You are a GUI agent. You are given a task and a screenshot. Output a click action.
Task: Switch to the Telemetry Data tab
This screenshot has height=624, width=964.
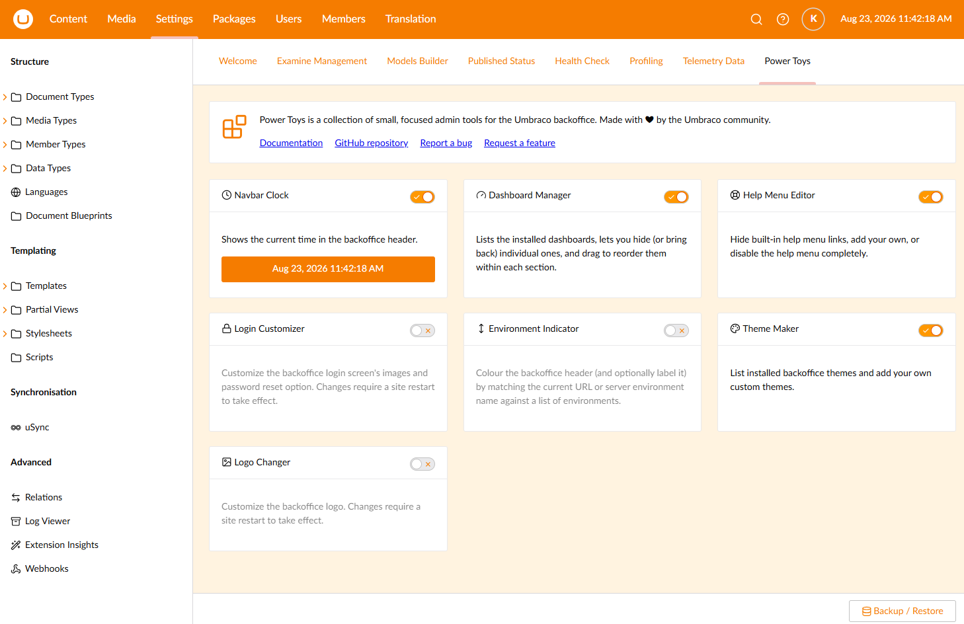click(713, 61)
